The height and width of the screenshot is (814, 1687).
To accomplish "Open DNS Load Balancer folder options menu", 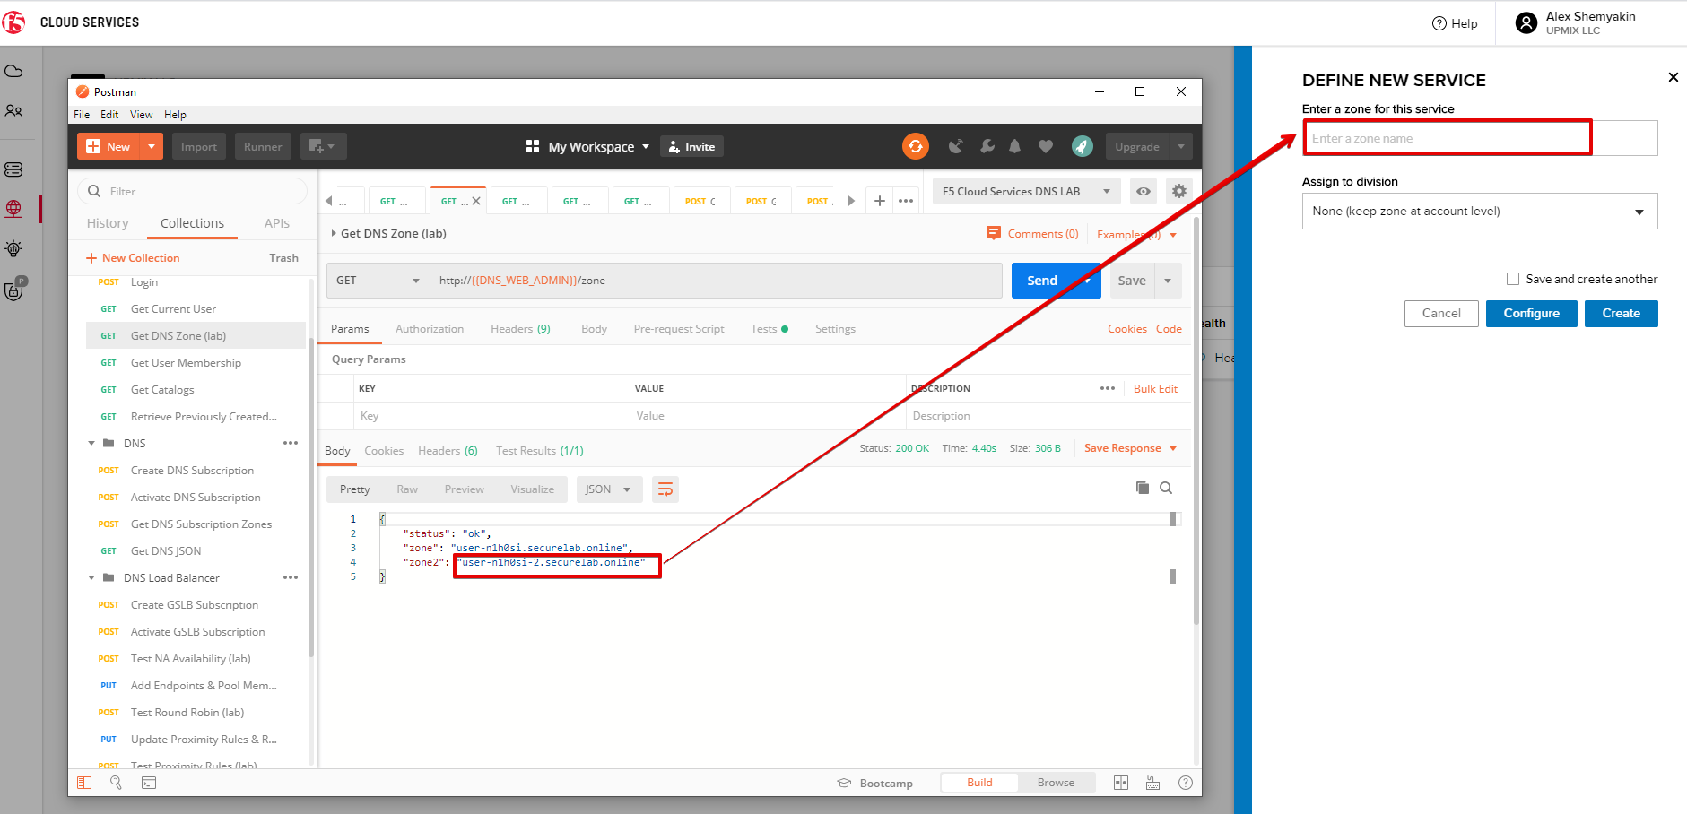I will point(291,577).
